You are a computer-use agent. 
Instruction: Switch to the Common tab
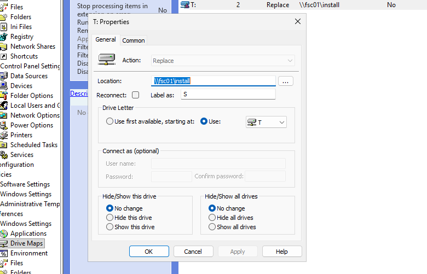click(134, 40)
